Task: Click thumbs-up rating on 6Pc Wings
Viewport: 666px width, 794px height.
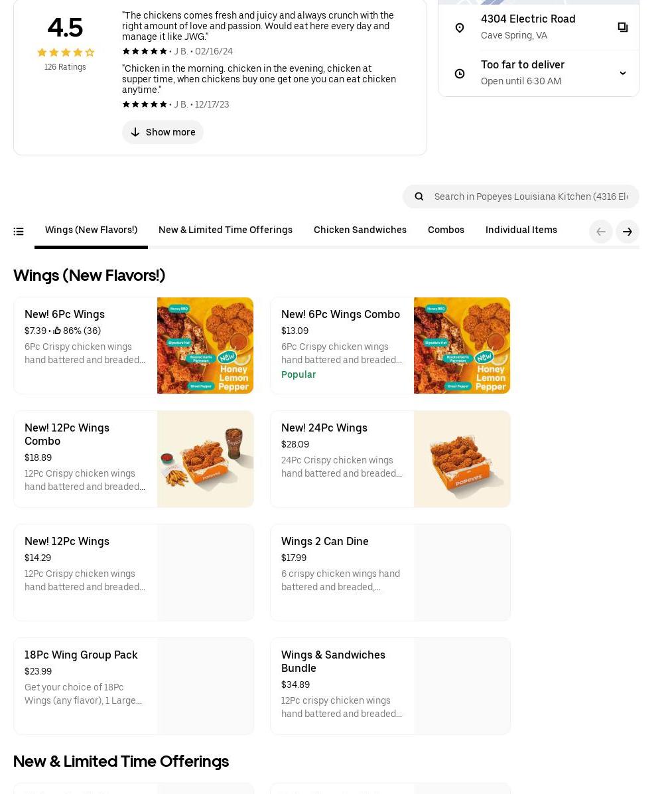Action: coord(57,331)
